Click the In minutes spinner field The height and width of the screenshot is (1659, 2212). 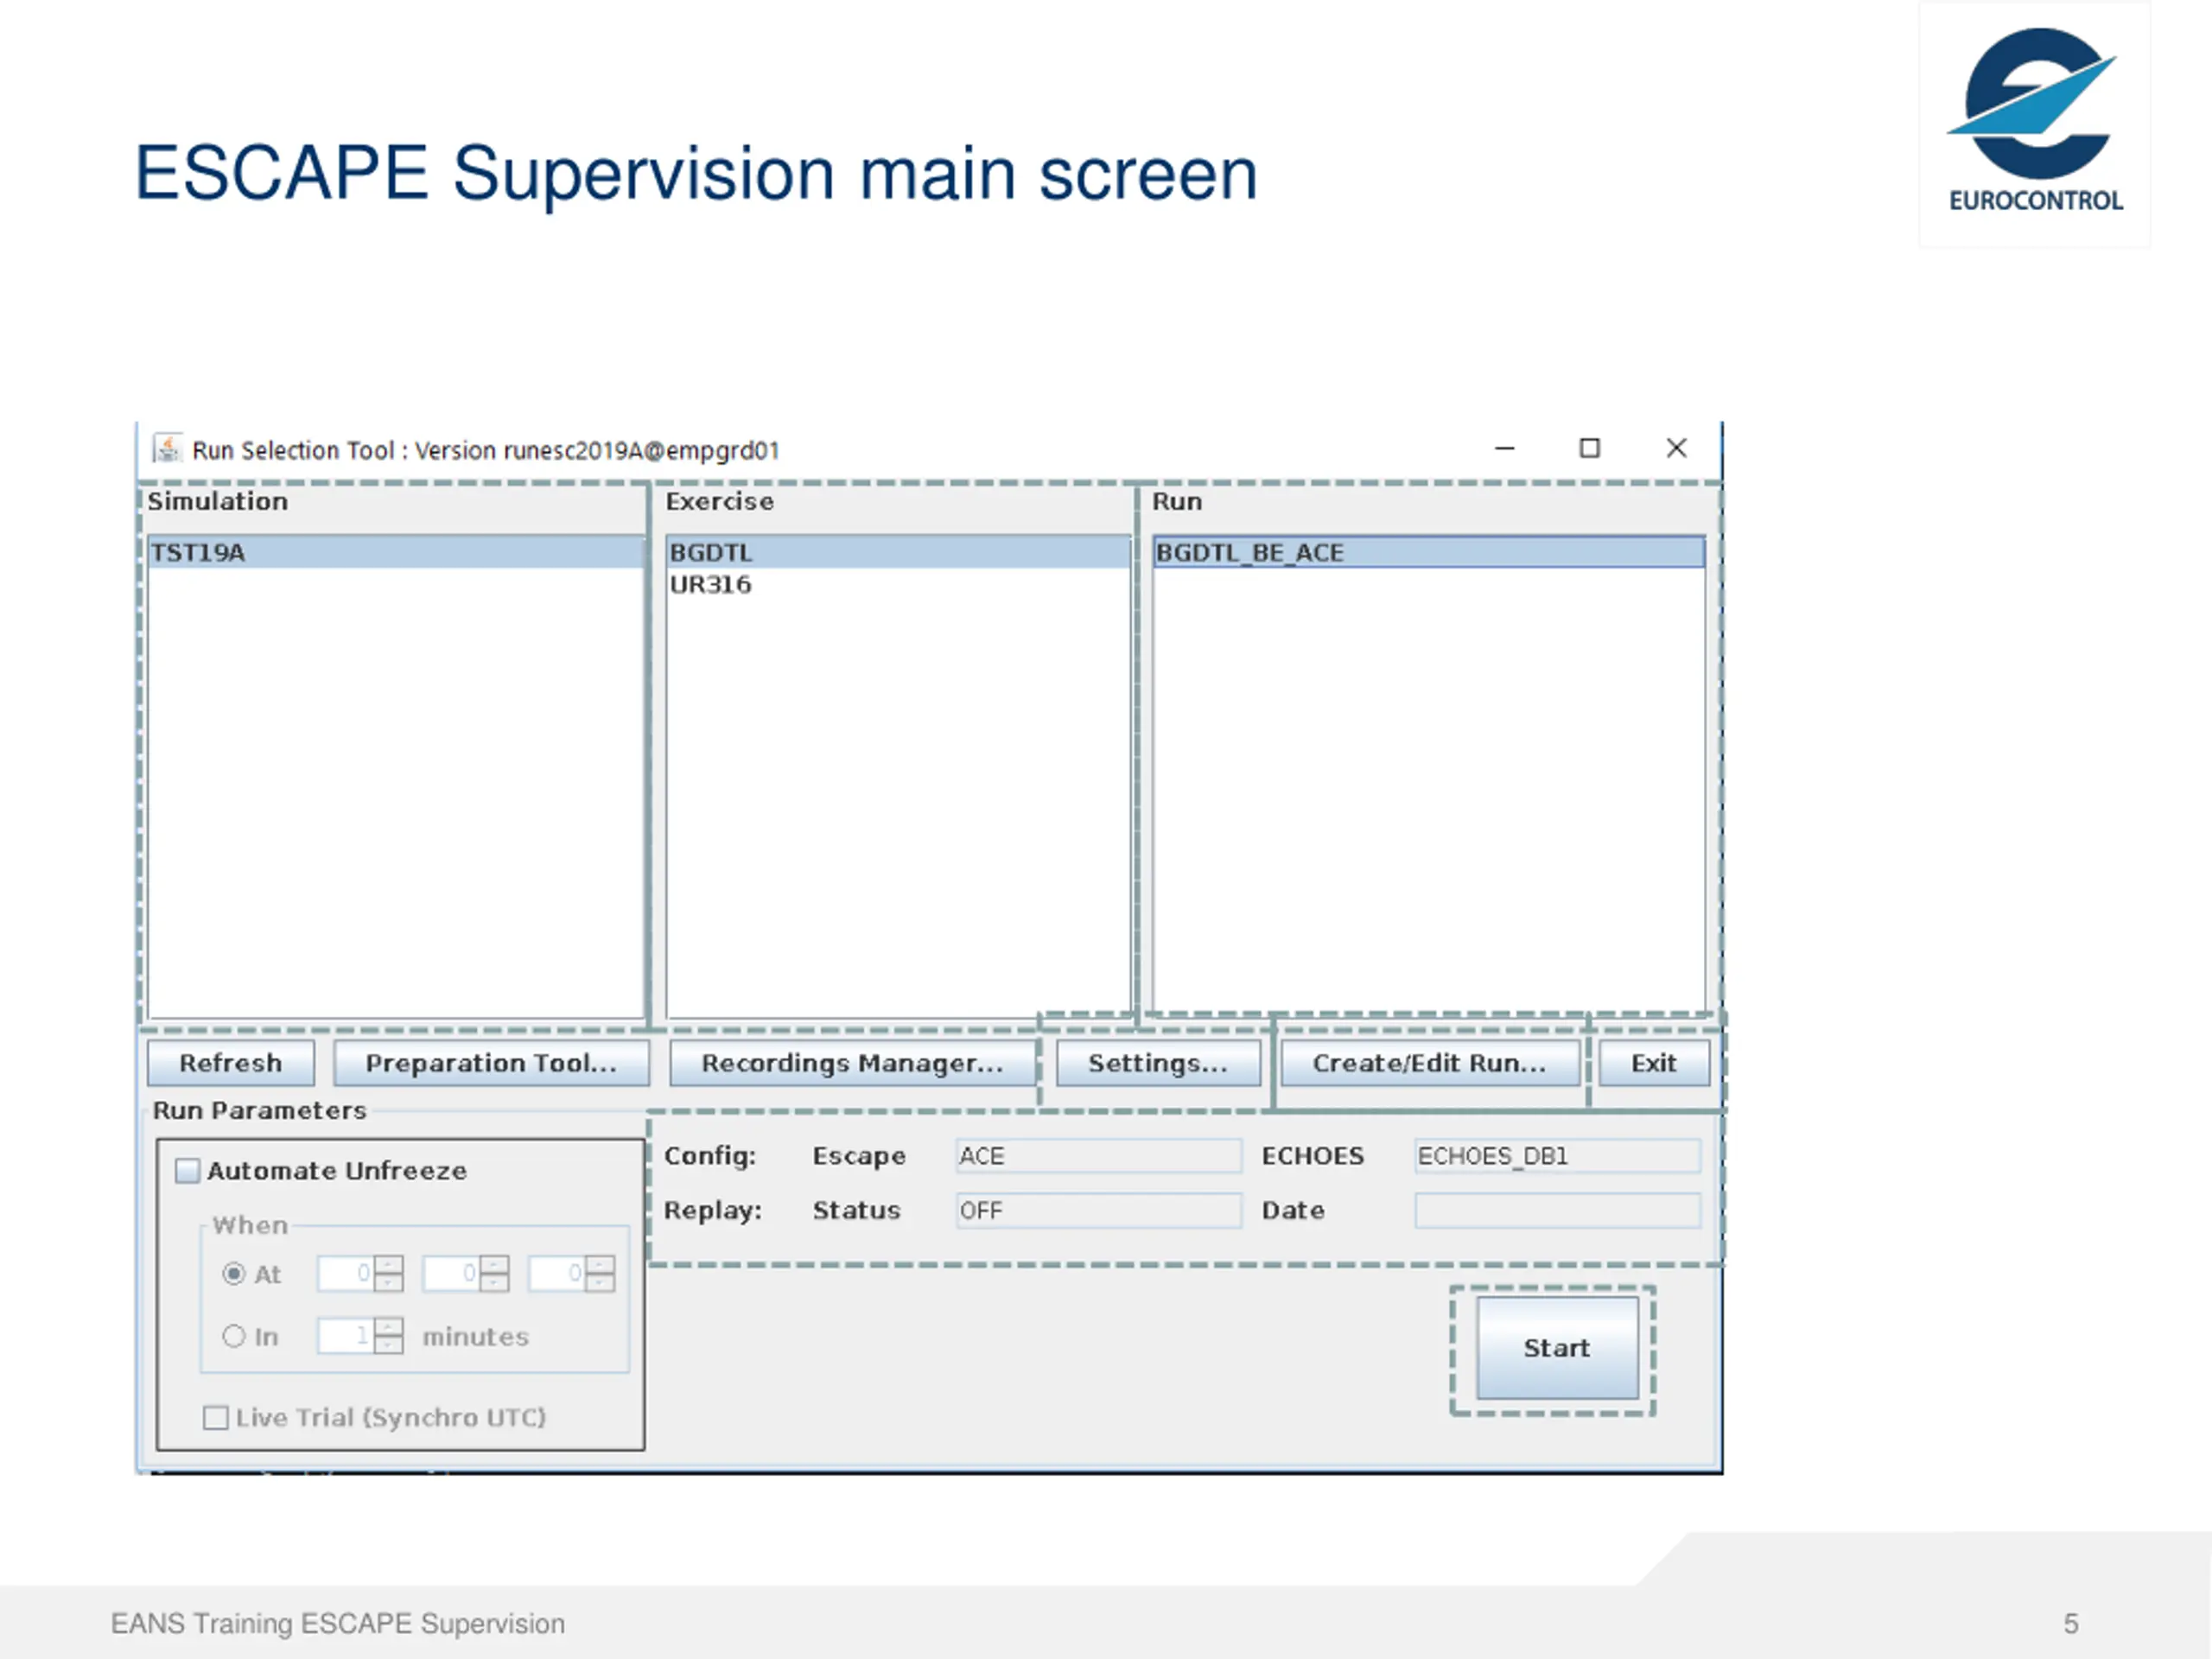[360, 1336]
